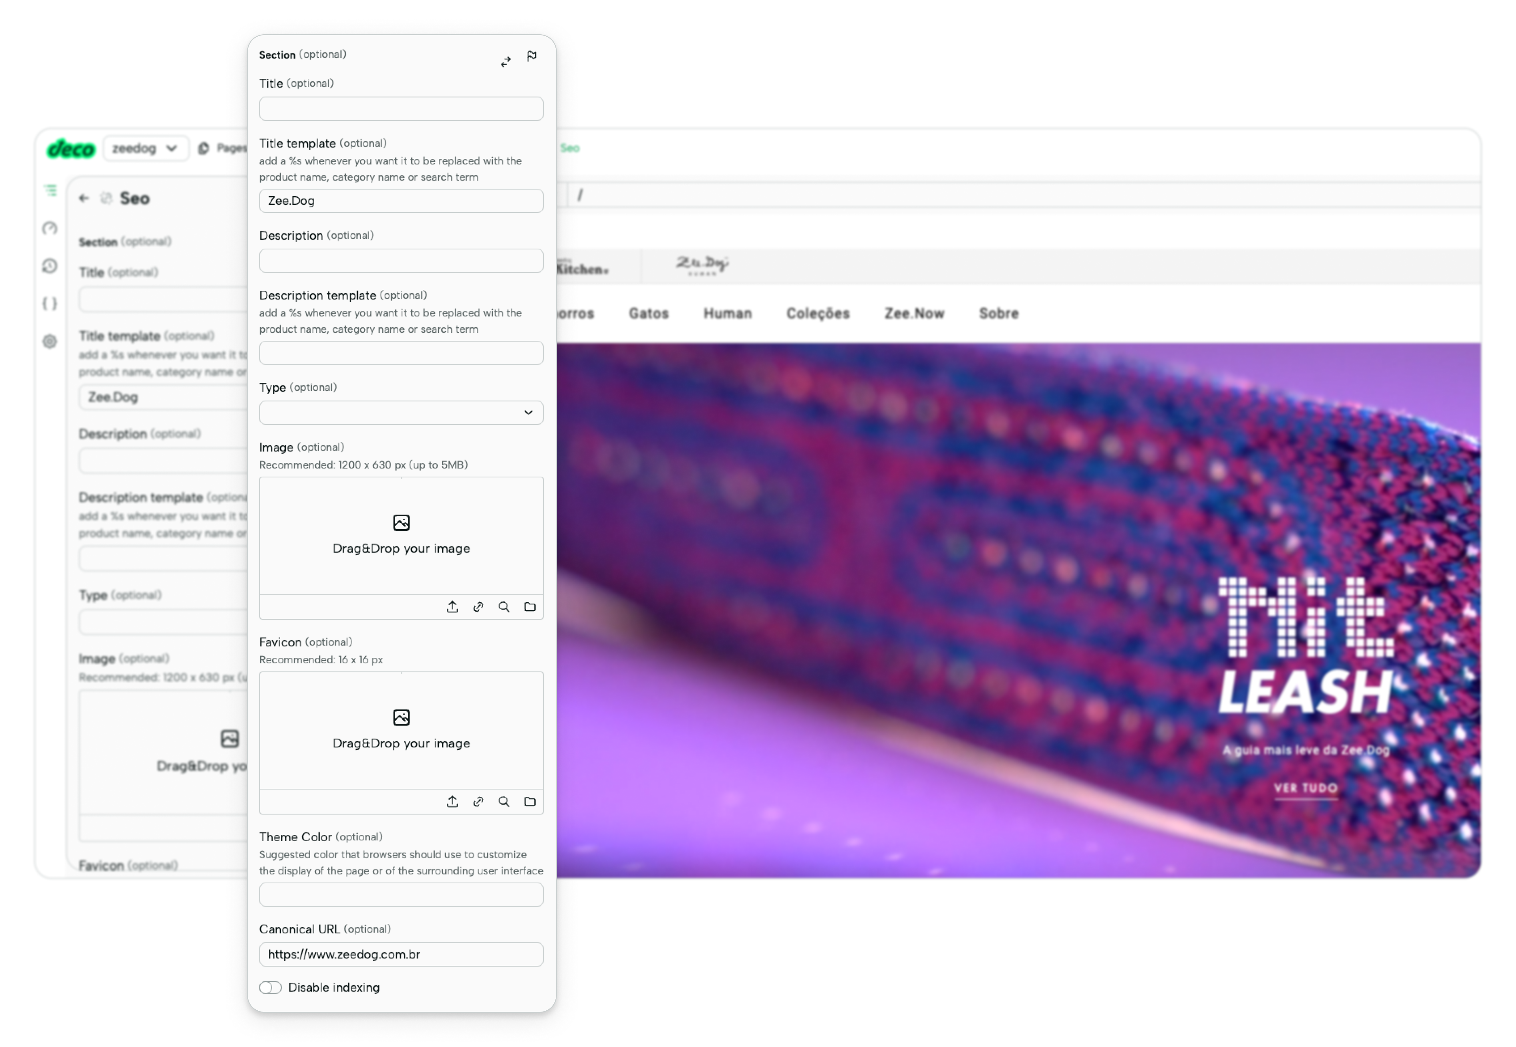Click the Title template field containing Zee.Dog

pyautogui.click(x=401, y=201)
